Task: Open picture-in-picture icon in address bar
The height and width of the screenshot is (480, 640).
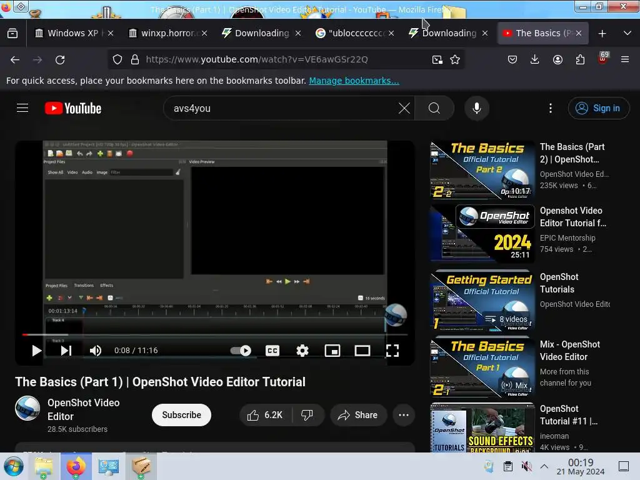Action: [437, 59]
